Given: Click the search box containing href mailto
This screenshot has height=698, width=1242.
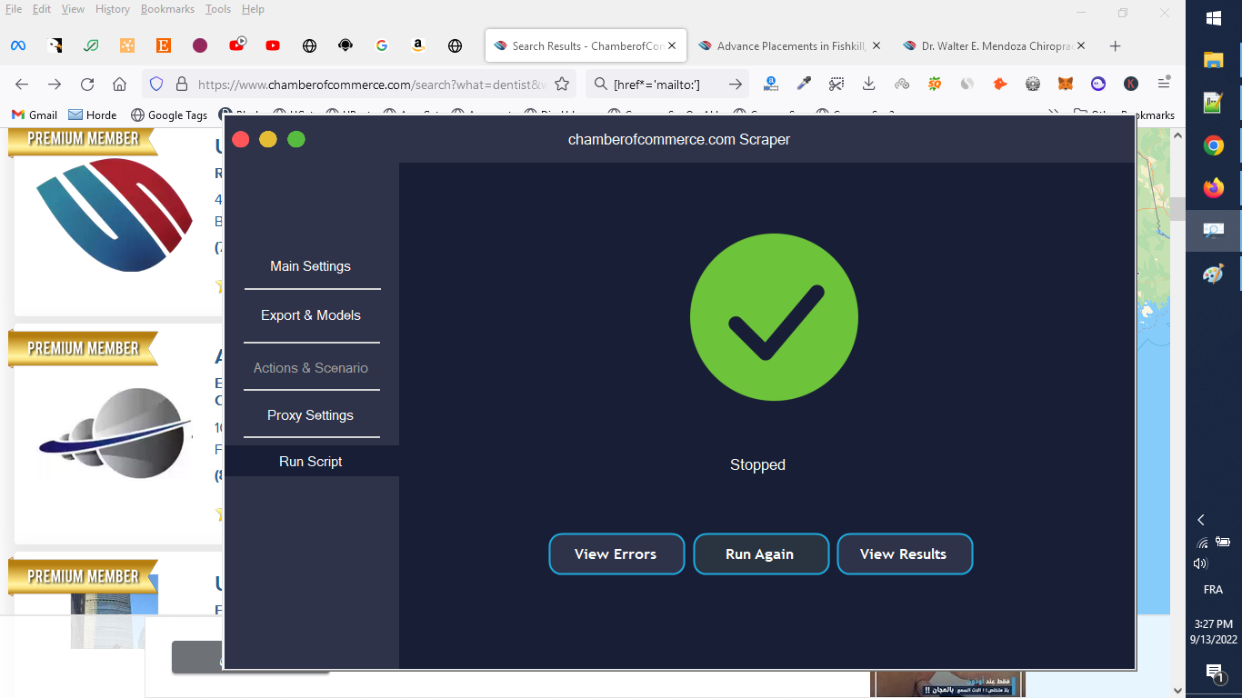Looking at the screenshot, I should pyautogui.click(x=667, y=84).
